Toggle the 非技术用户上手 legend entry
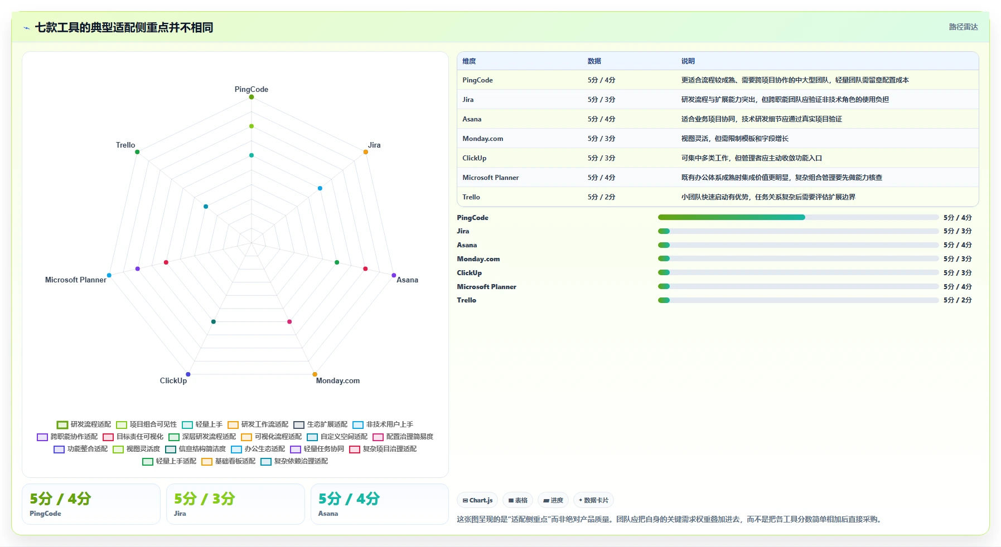 tap(383, 424)
